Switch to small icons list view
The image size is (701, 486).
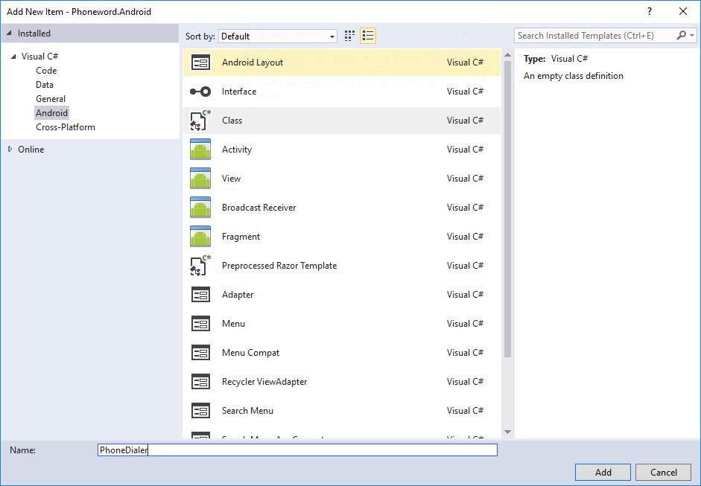point(367,36)
